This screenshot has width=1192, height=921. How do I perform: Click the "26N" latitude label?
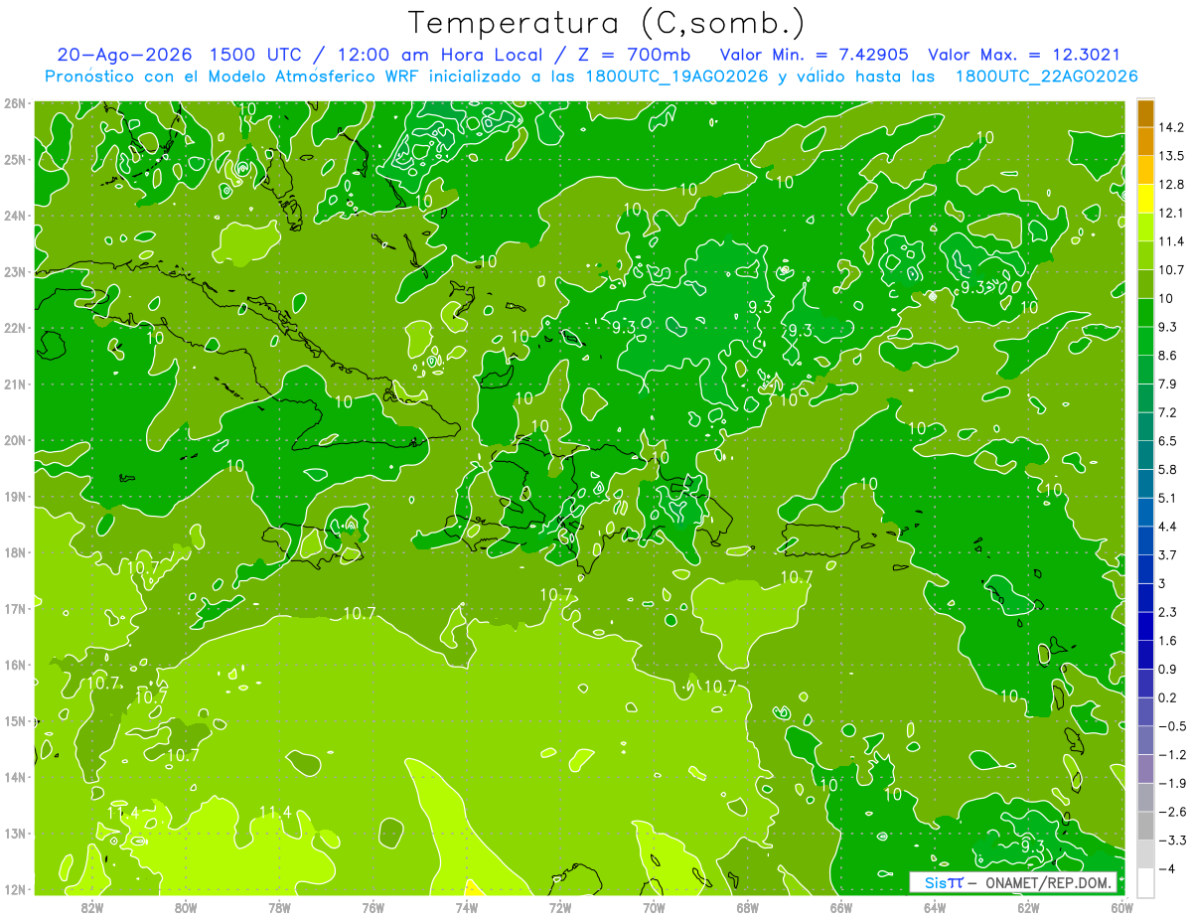pos(15,103)
